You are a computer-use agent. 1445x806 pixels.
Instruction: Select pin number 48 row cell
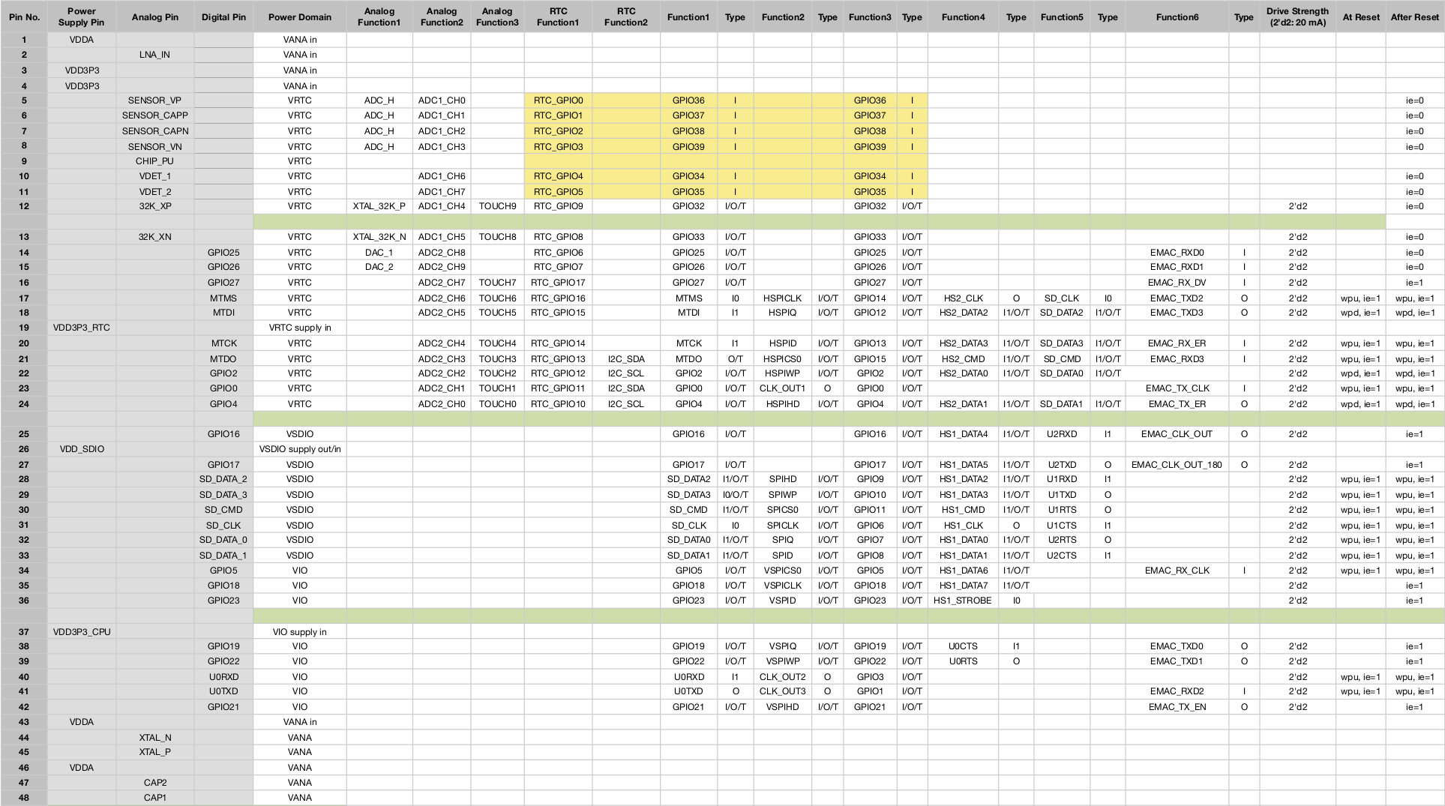24,798
